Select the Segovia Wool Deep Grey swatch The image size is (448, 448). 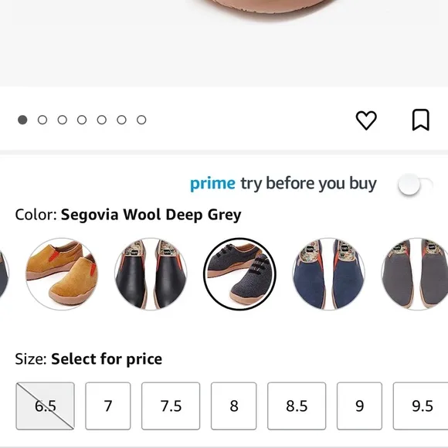click(239, 274)
